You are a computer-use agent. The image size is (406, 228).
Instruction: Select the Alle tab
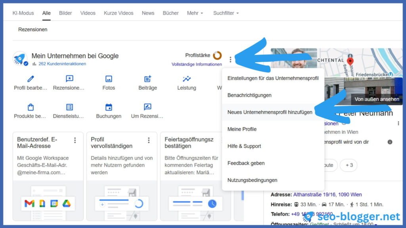click(46, 13)
